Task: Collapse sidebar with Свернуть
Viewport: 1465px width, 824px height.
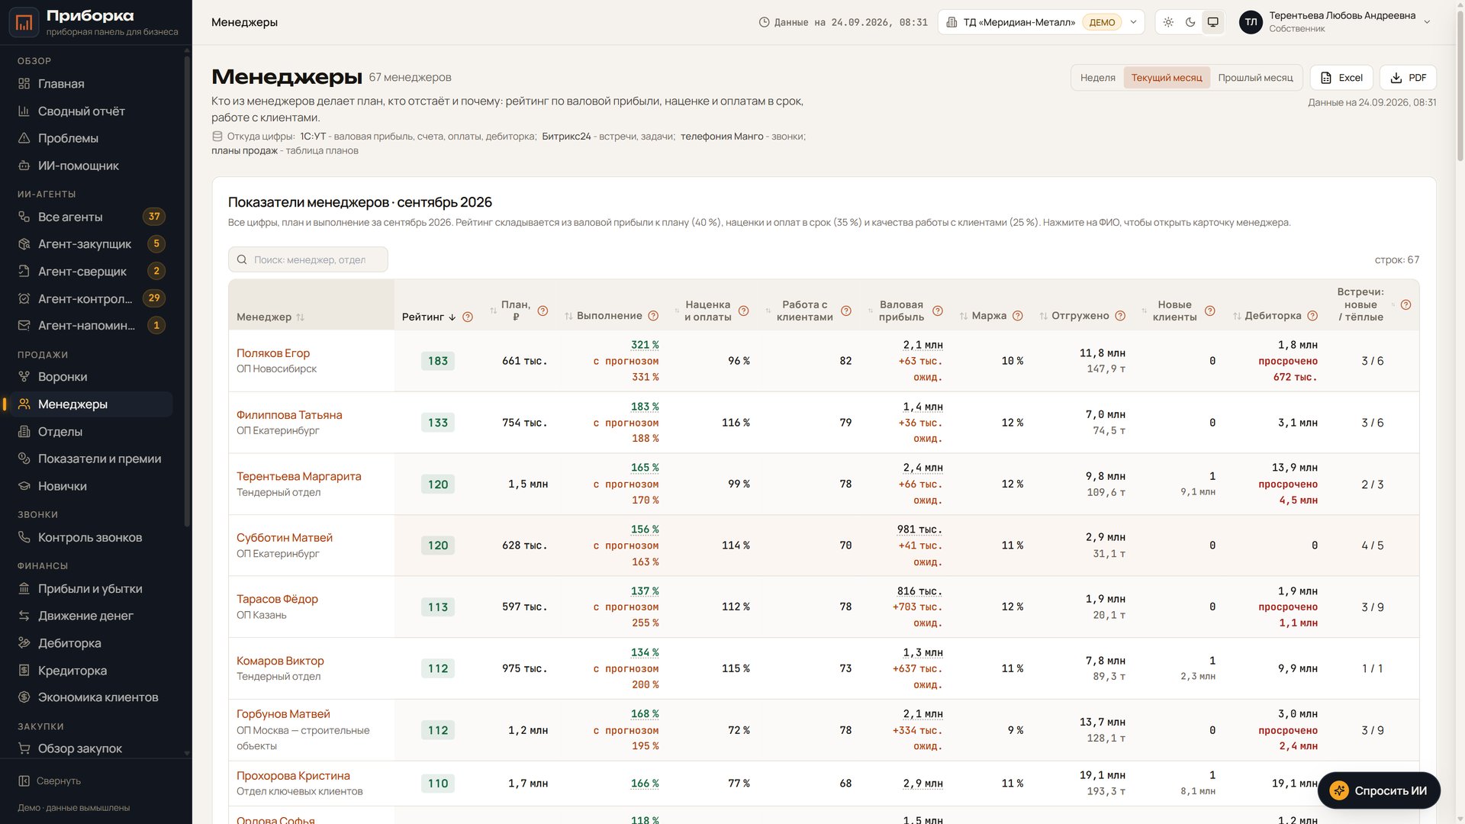Action: coord(50,781)
